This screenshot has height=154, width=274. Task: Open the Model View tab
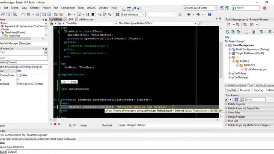(x=246, y=90)
